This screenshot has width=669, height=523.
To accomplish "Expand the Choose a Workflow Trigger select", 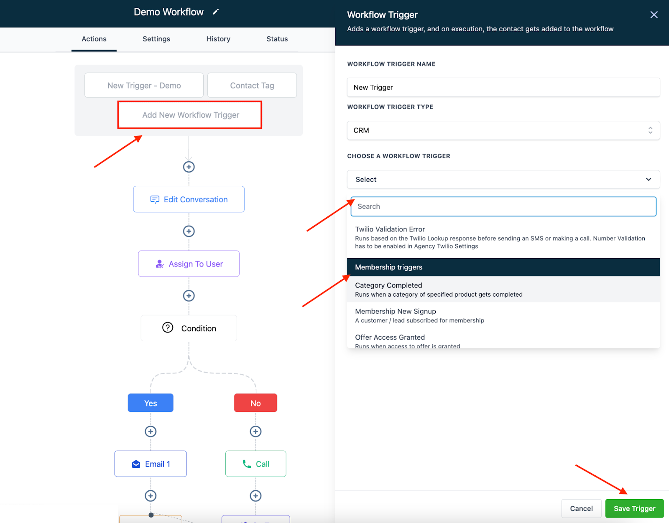I will click(503, 180).
